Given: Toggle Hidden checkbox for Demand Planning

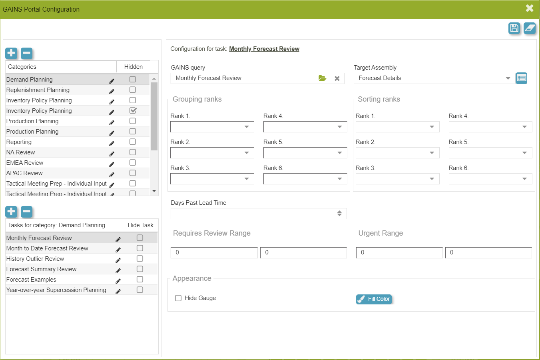Looking at the screenshot, I should 133,79.
